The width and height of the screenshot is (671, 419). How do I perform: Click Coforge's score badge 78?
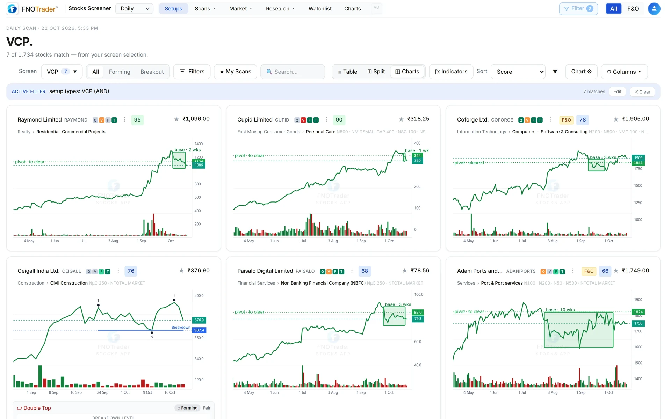click(582, 120)
